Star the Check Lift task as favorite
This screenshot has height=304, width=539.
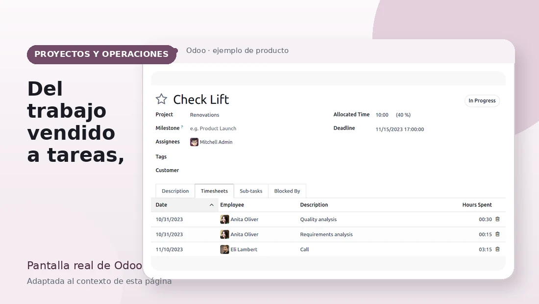[161, 100]
